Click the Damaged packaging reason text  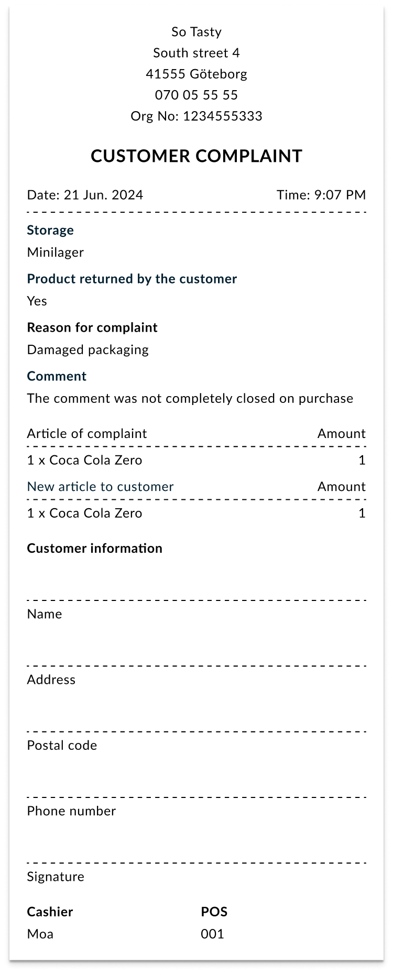click(x=88, y=349)
